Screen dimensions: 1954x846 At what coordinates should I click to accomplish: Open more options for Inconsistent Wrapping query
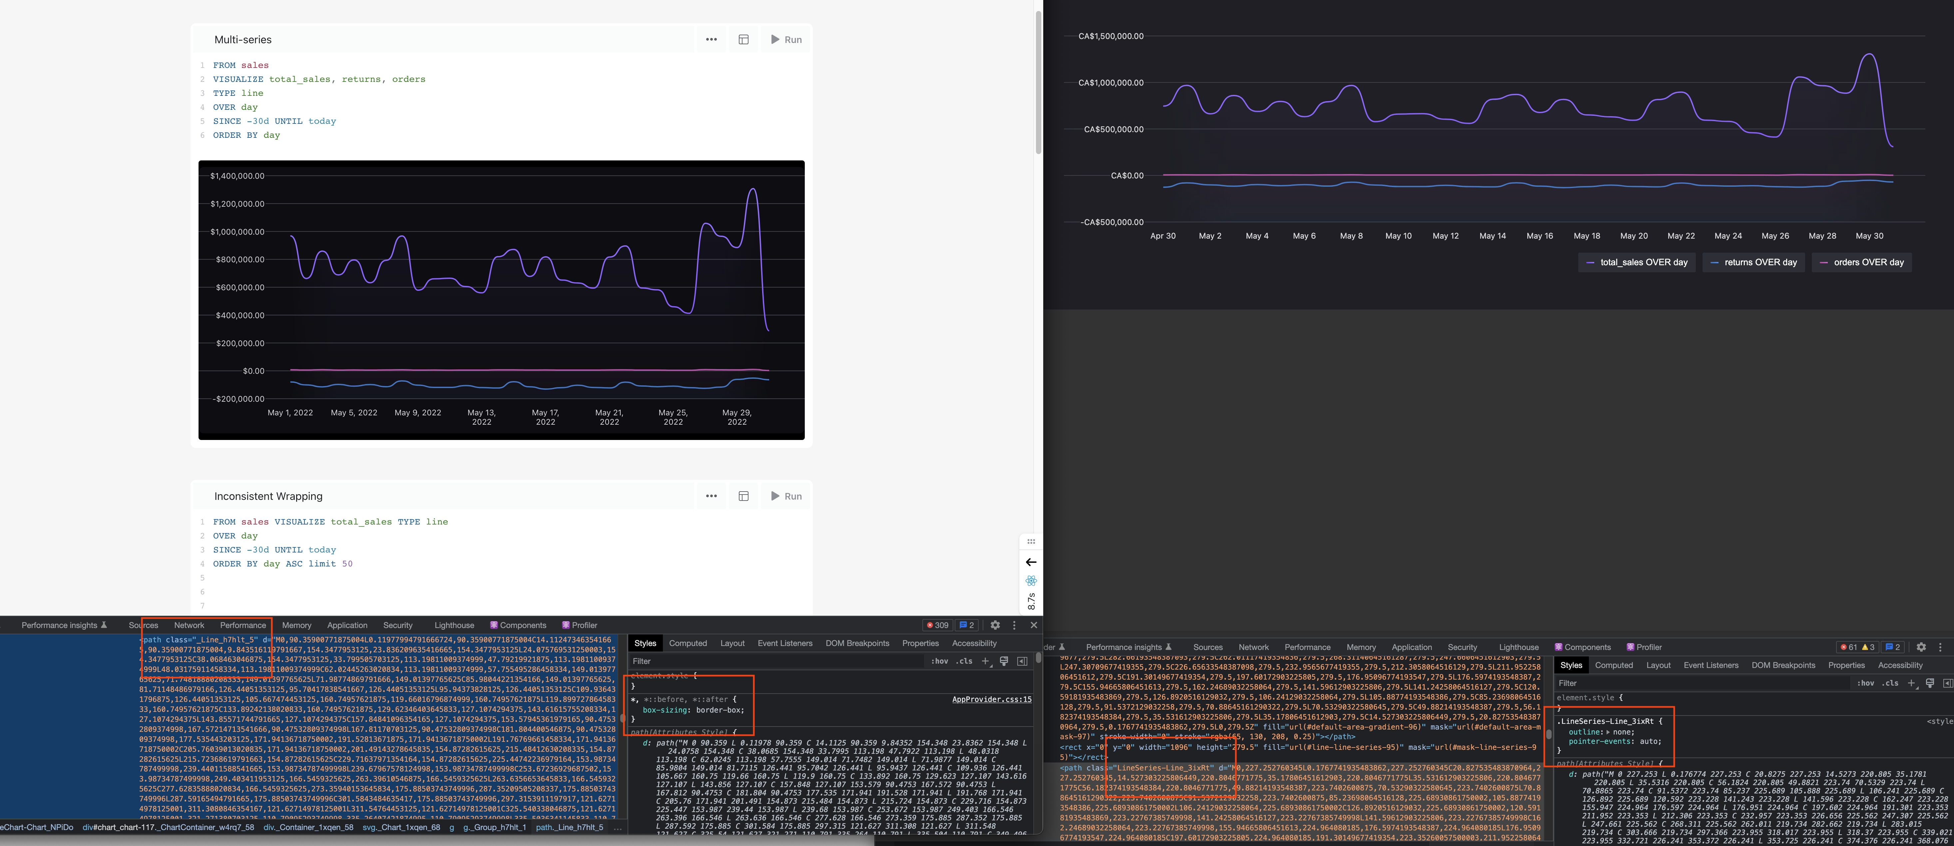[711, 496]
